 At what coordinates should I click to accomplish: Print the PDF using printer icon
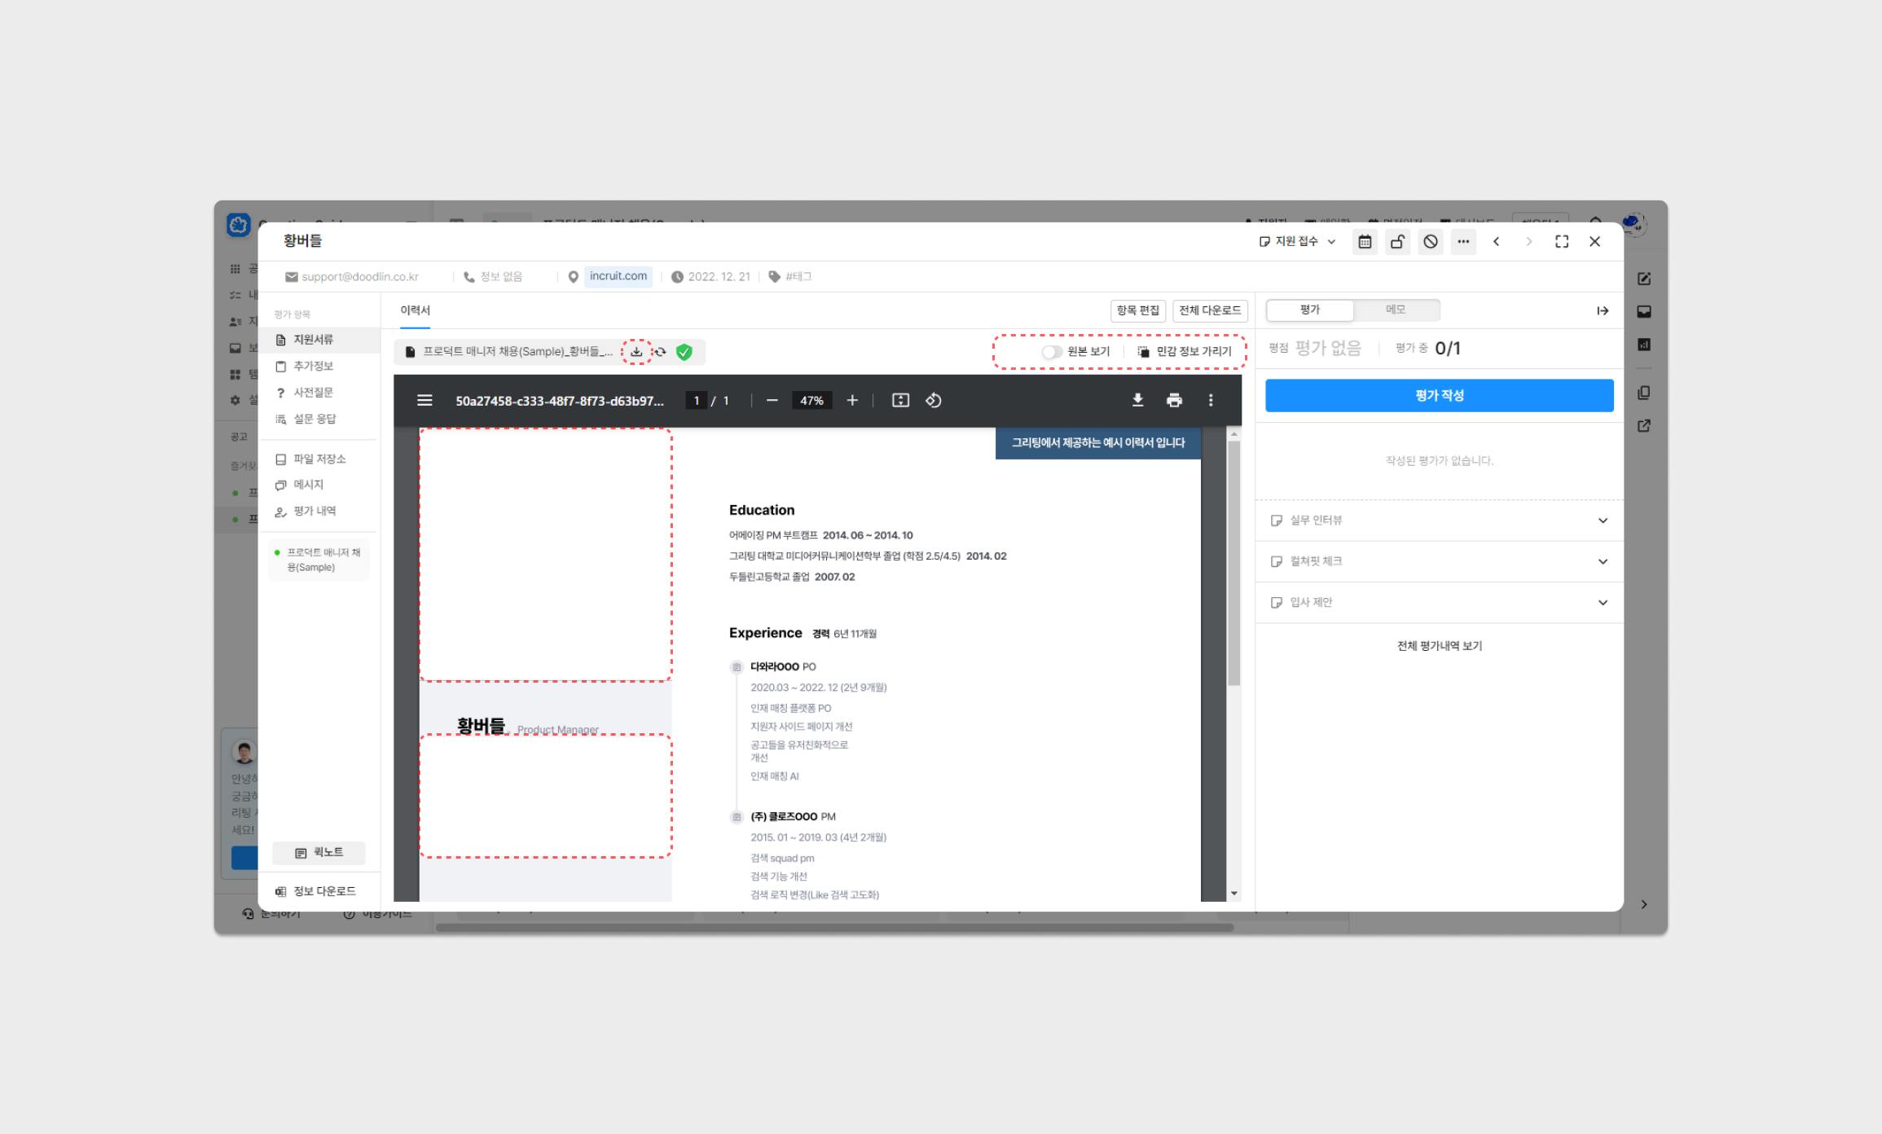1174,400
